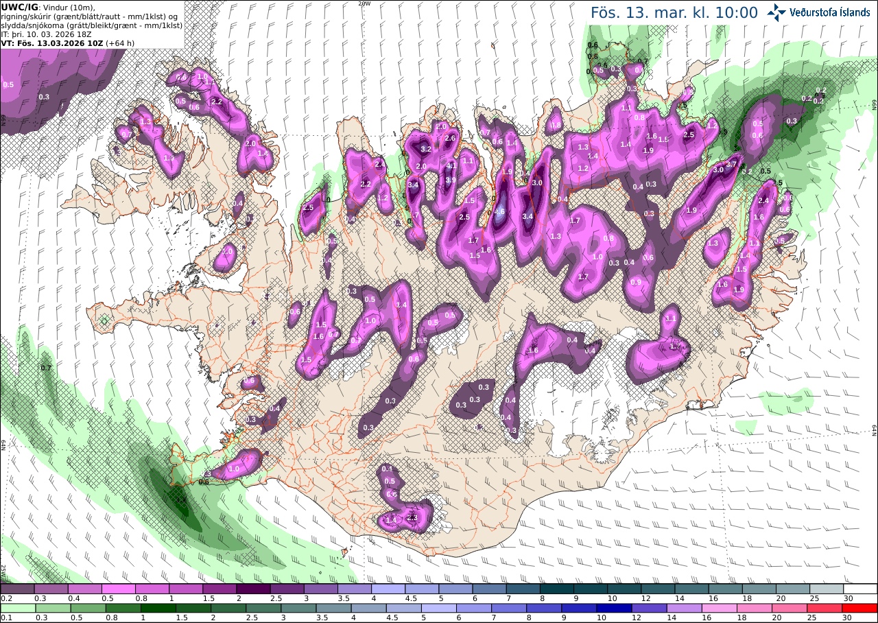
Task: Pick the dark purple snow swatch labelled 2
Action: (253, 589)
